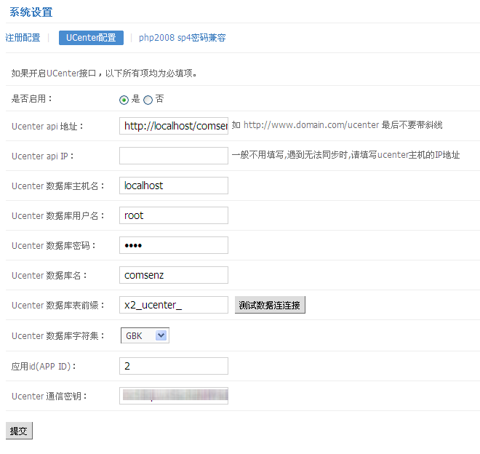The image size is (480, 454).
Task: Click the 数据库主机名 field containing localhost
Action: click(x=173, y=186)
